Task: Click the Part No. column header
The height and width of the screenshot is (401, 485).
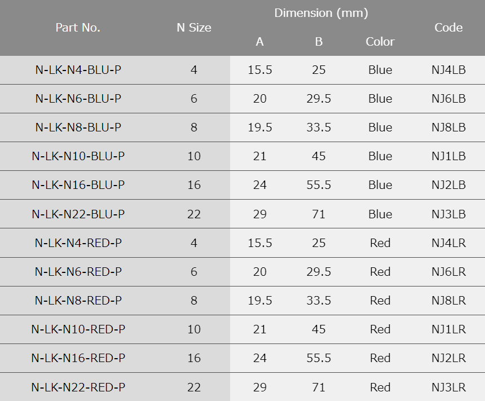Action: tap(78, 28)
